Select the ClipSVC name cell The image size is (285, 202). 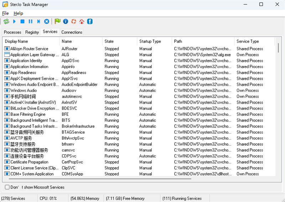pyautogui.click(x=68, y=168)
